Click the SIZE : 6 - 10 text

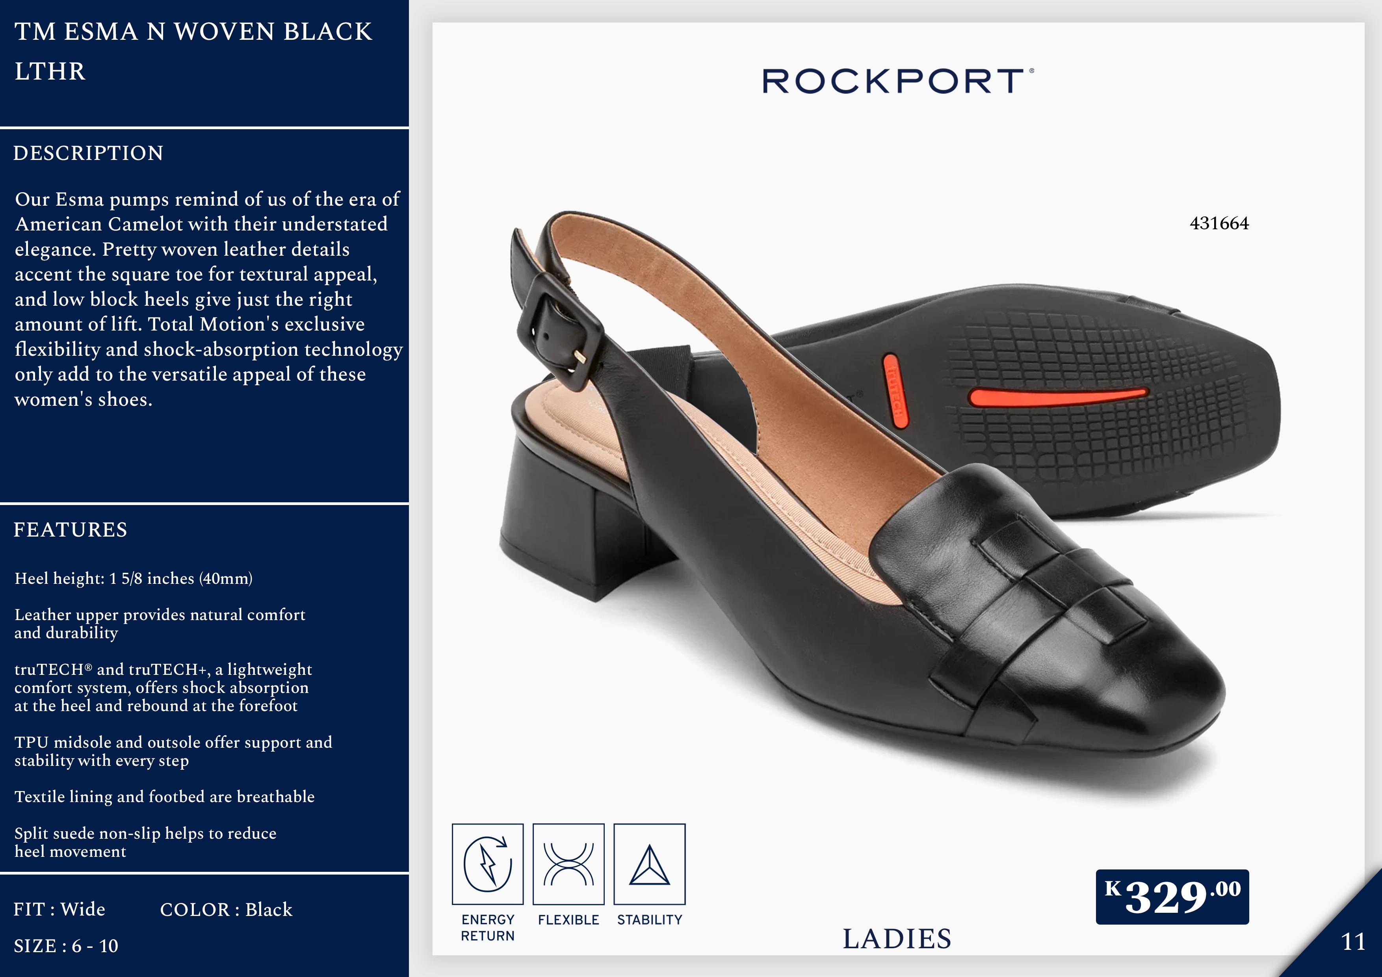[x=66, y=946]
